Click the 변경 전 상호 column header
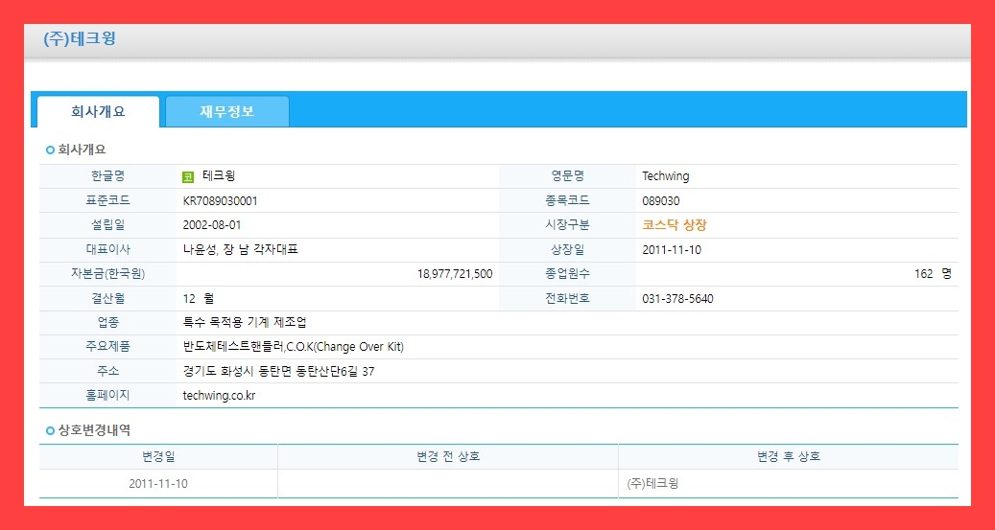This screenshot has height=530, width=995. (x=448, y=456)
